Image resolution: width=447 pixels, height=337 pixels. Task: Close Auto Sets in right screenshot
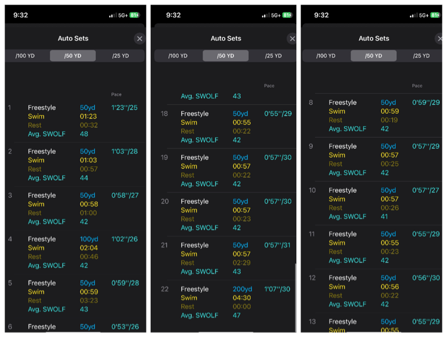click(x=439, y=39)
